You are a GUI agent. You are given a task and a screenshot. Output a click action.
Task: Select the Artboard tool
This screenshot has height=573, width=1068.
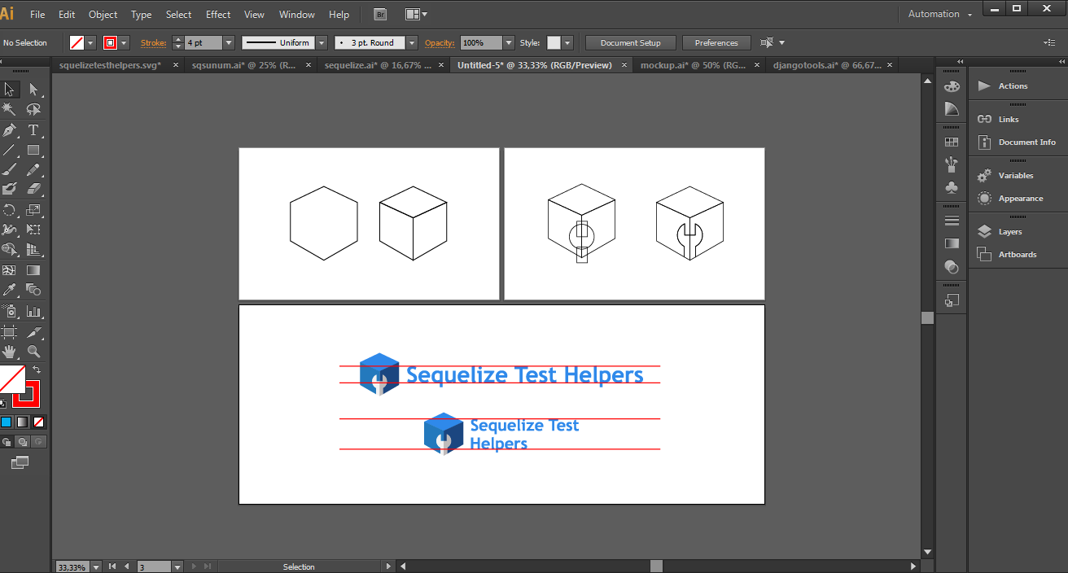10,331
